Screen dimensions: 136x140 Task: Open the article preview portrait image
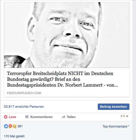pyautogui.click(x=67, y=35)
